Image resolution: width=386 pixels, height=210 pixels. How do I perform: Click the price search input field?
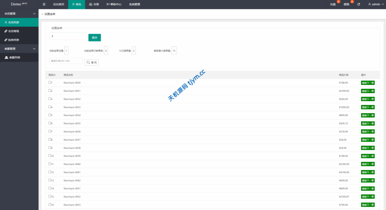pos(66,61)
